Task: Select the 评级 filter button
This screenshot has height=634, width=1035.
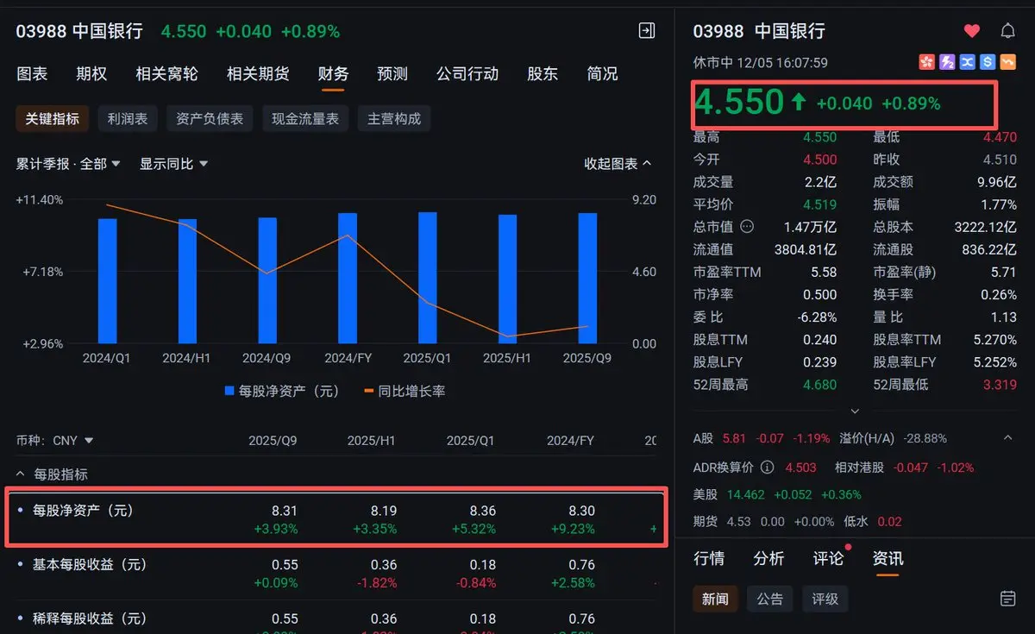Action: tap(825, 599)
